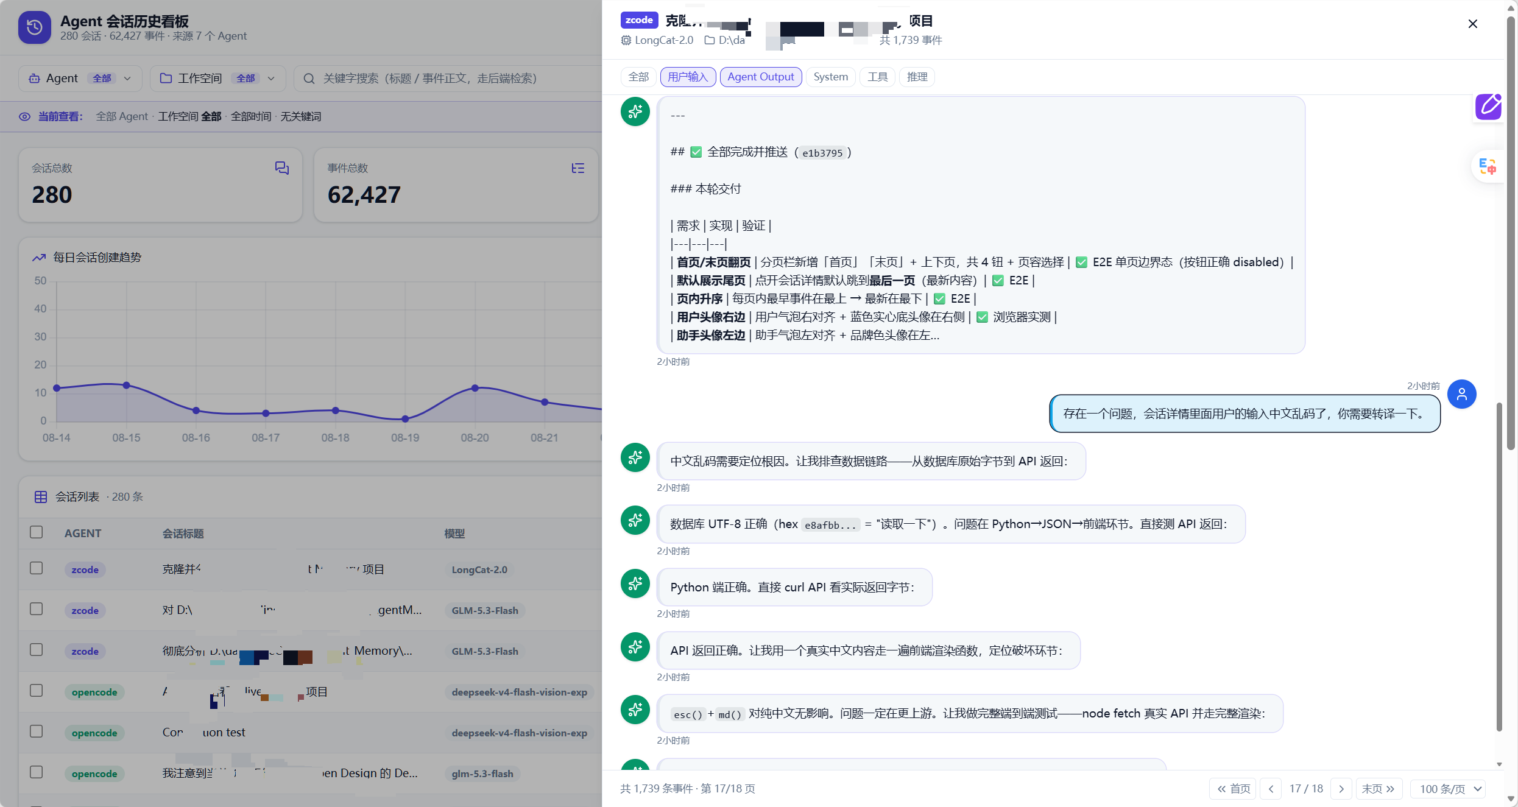Image resolution: width=1518 pixels, height=807 pixels.
Task: Select the 推理 filter tab
Action: (x=917, y=77)
